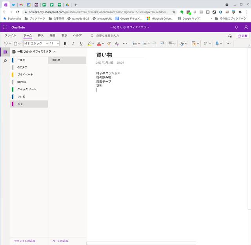Expand the numbering style dropdown
The image size is (251, 245).
(149, 44)
